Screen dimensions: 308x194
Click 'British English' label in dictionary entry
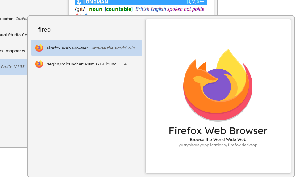click(151, 9)
